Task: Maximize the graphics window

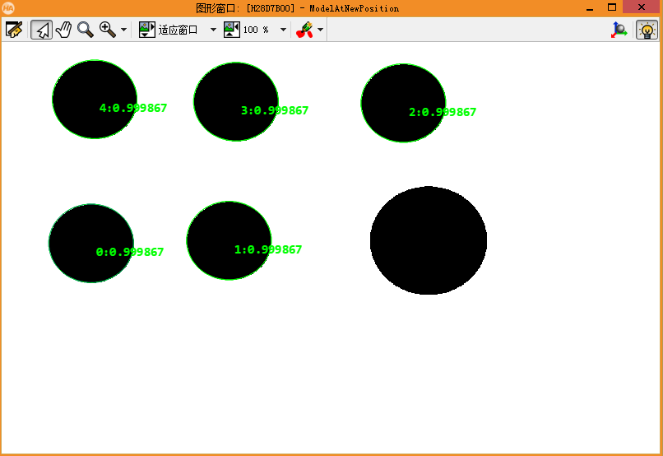Action: [612, 7]
